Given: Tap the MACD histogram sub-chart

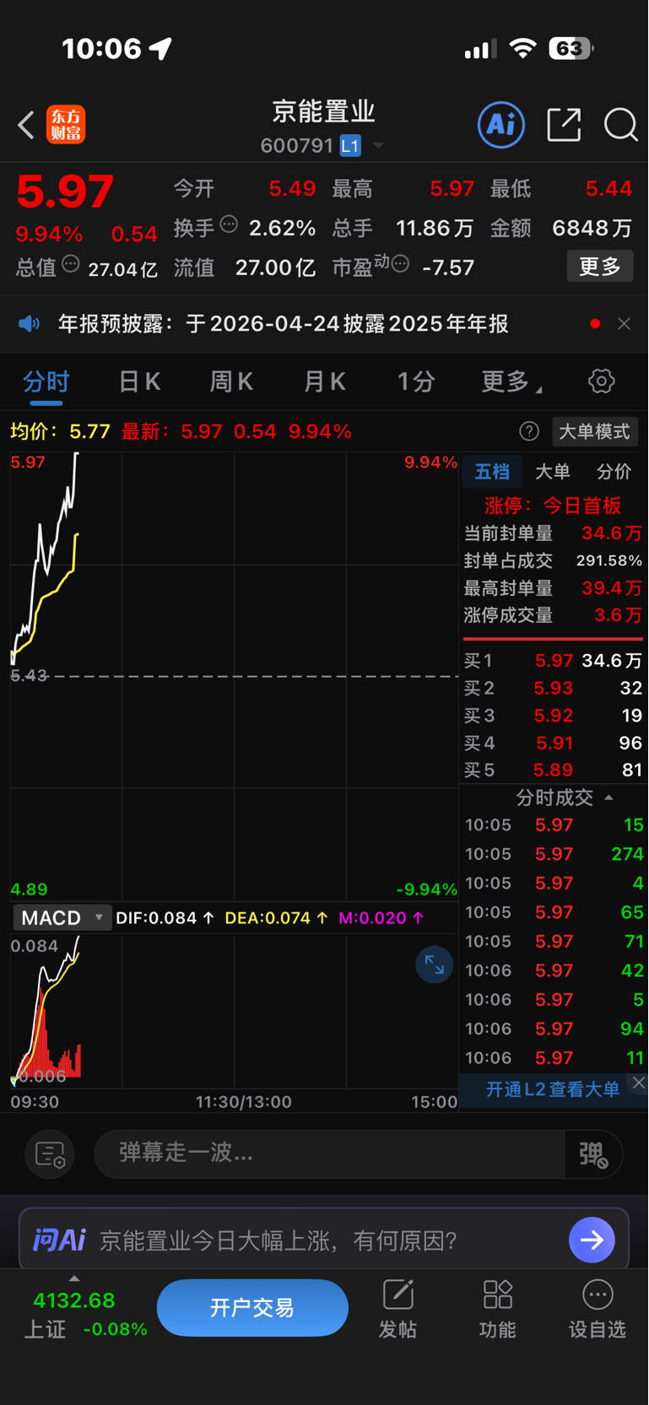Looking at the screenshot, I should [234, 1011].
